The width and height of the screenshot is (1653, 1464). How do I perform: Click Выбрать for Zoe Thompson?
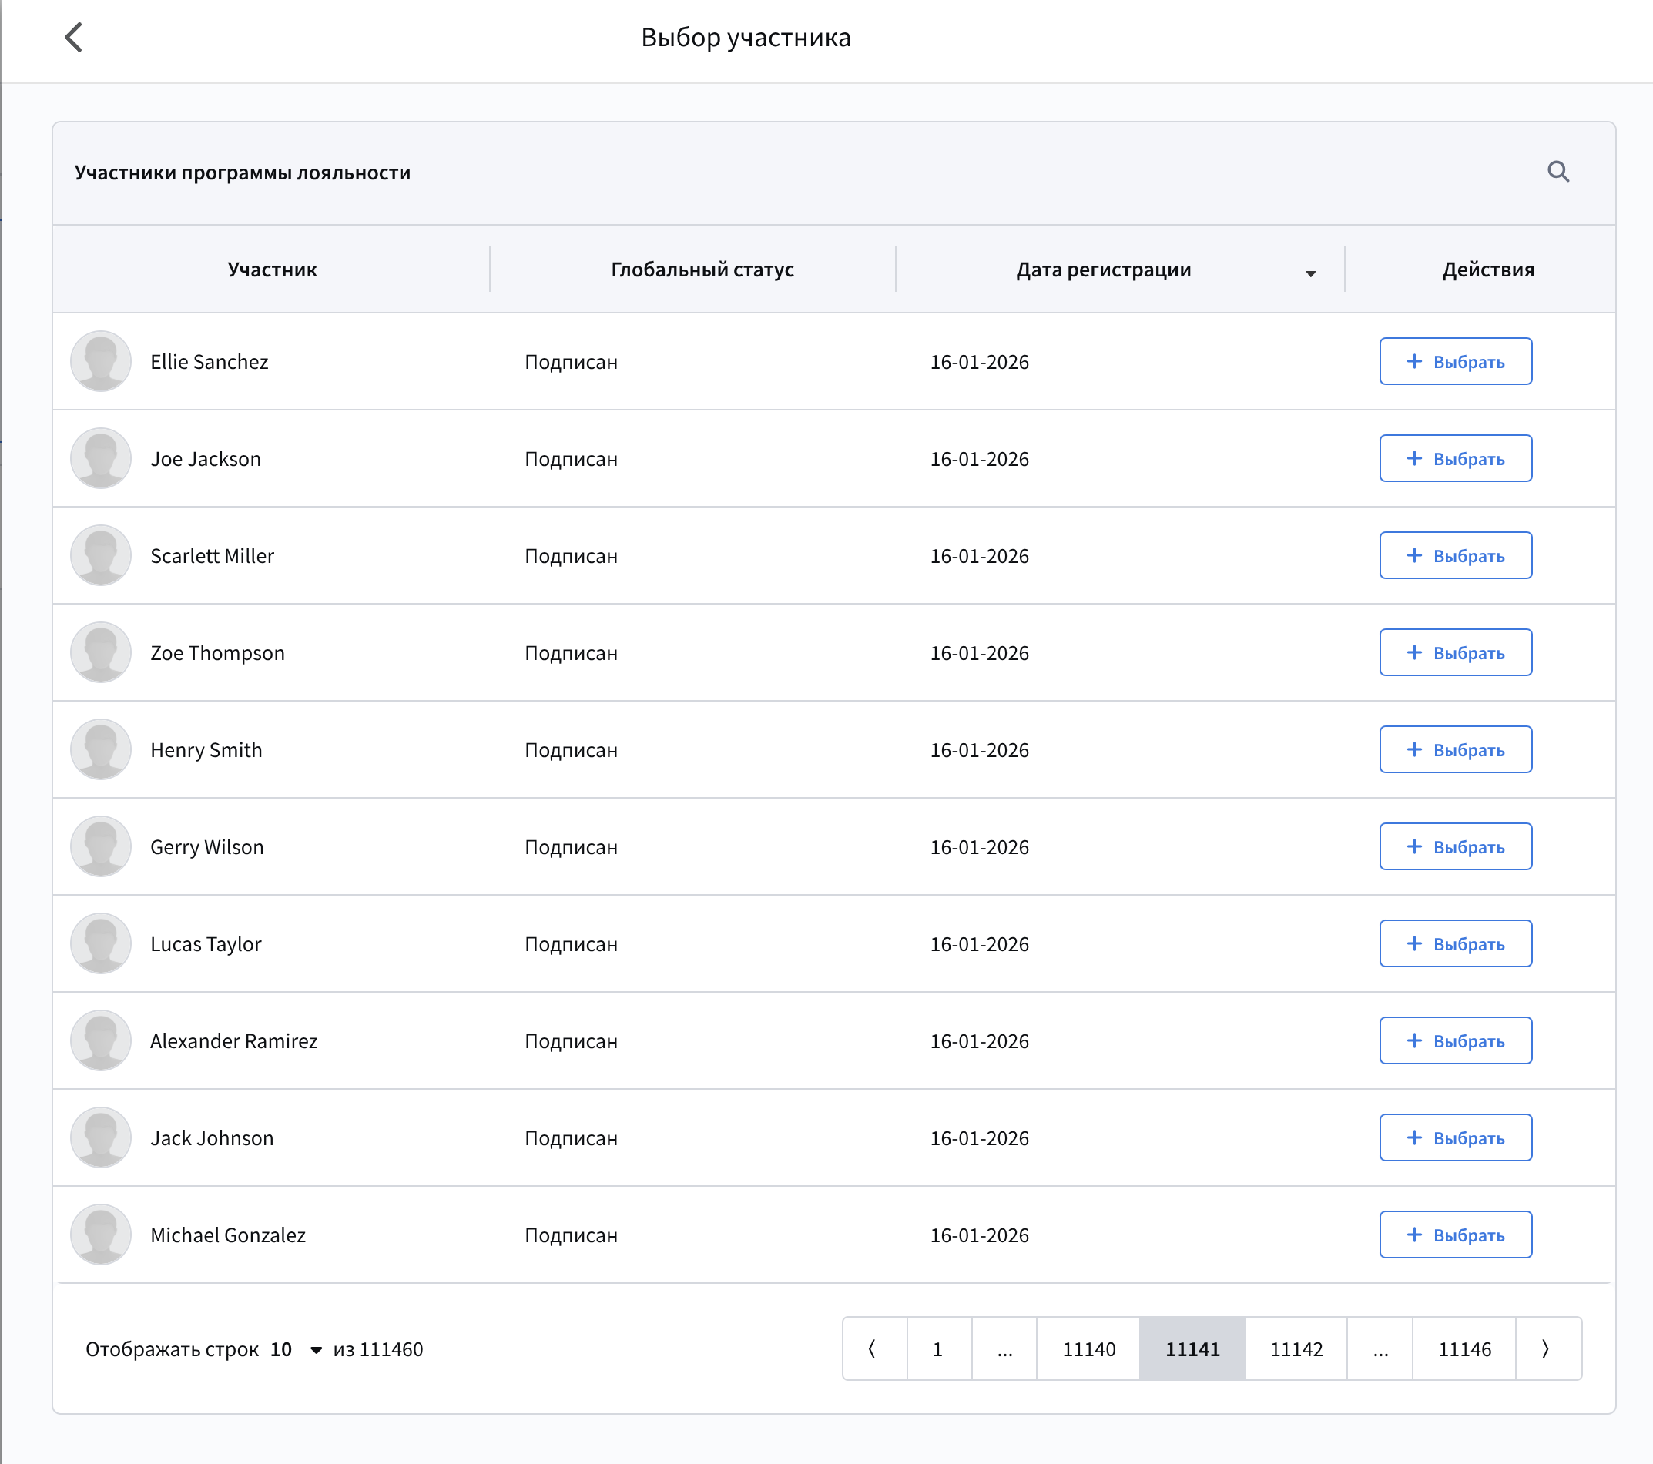pyautogui.click(x=1455, y=652)
